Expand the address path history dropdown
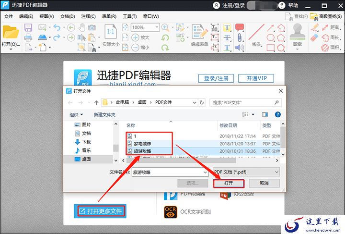The image size is (345, 234). [195, 102]
